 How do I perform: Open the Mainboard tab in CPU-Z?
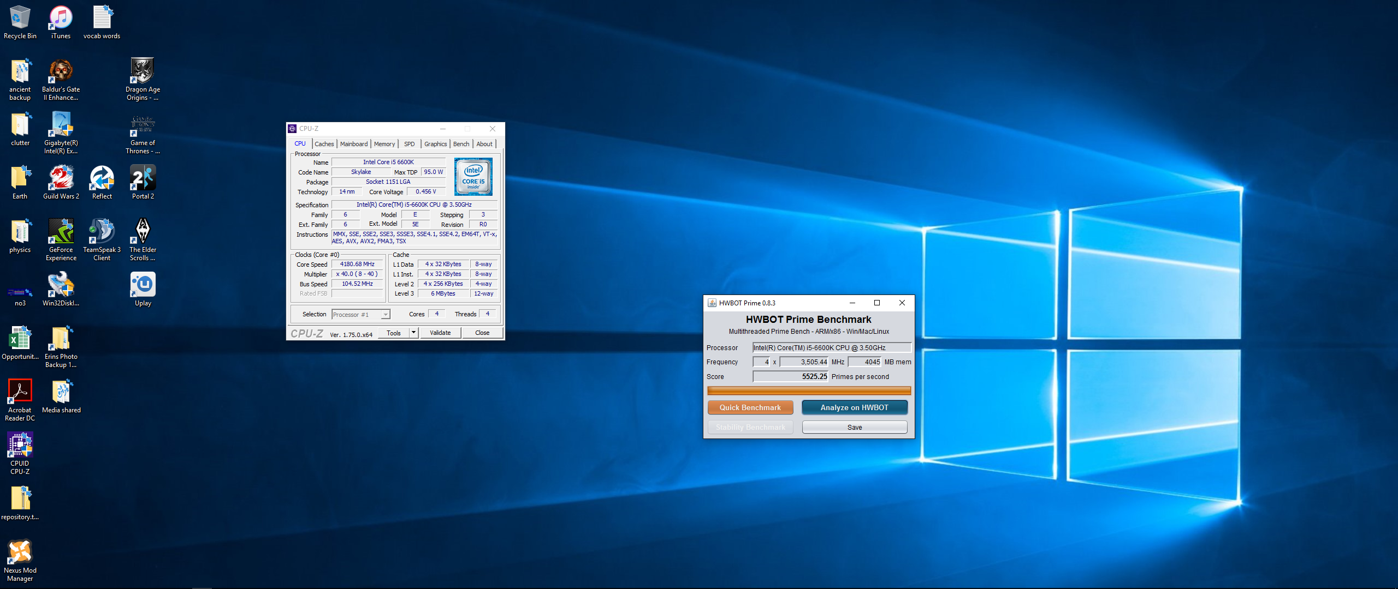tap(354, 144)
